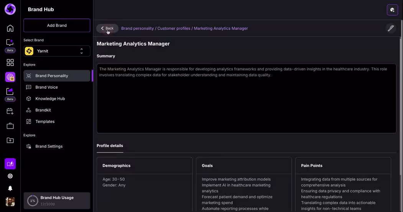The height and width of the screenshot is (212, 403).
Task: Open Brand Settings menu item
Action: pyautogui.click(x=57, y=147)
